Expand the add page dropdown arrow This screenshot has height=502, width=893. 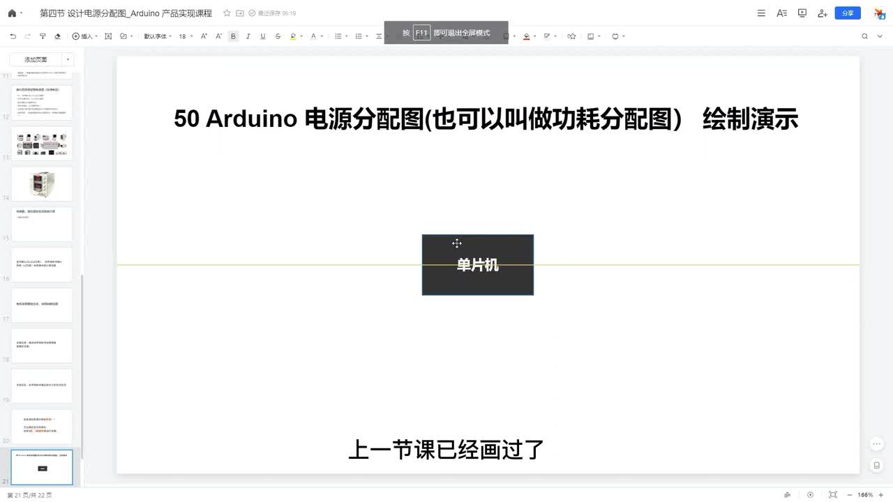(x=68, y=60)
